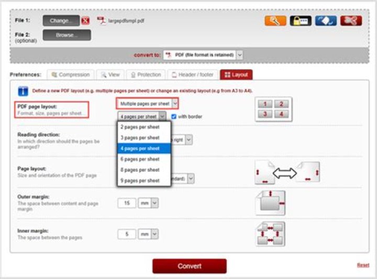Image resolution: width=377 pixels, height=279 pixels.
Task: Click the blue rotate pages icon
Action: tap(326, 21)
